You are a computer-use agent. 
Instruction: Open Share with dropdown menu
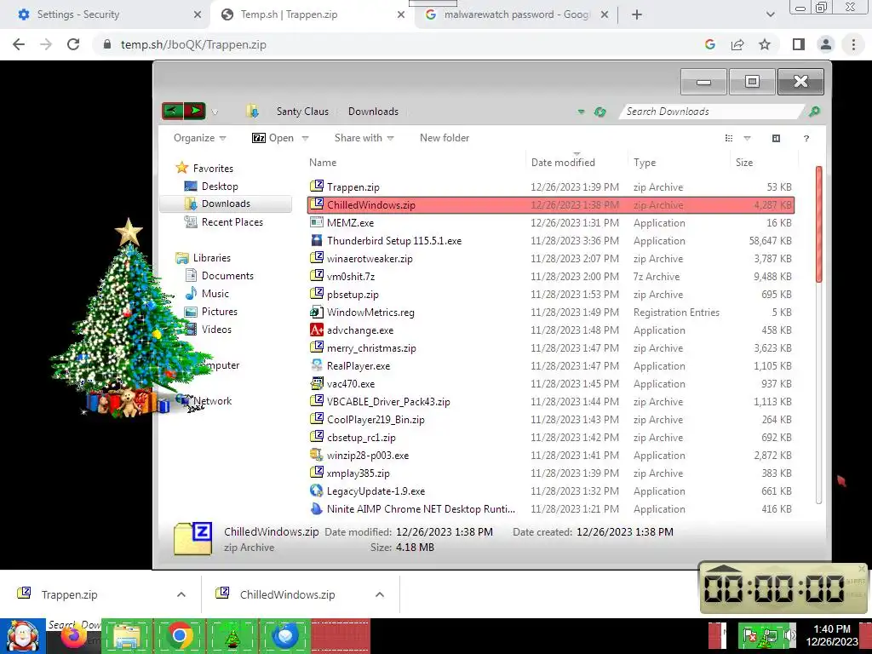click(364, 138)
